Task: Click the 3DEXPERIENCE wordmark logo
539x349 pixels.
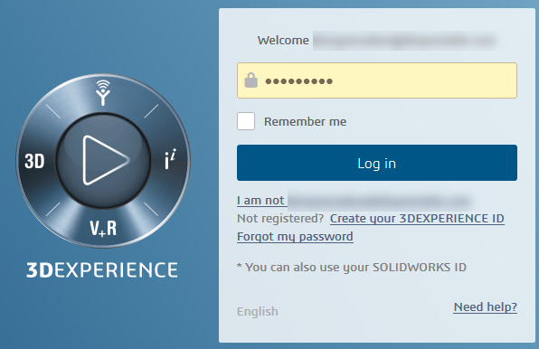Action: [102, 270]
